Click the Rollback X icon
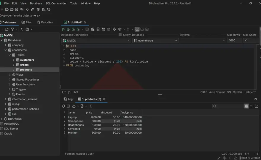 click(x=147, y=29)
